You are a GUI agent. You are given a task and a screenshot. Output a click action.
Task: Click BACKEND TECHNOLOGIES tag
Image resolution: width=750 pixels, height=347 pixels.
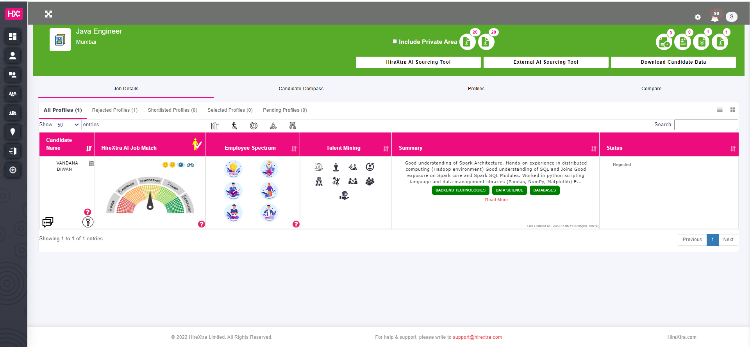click(x=461, y=190)
